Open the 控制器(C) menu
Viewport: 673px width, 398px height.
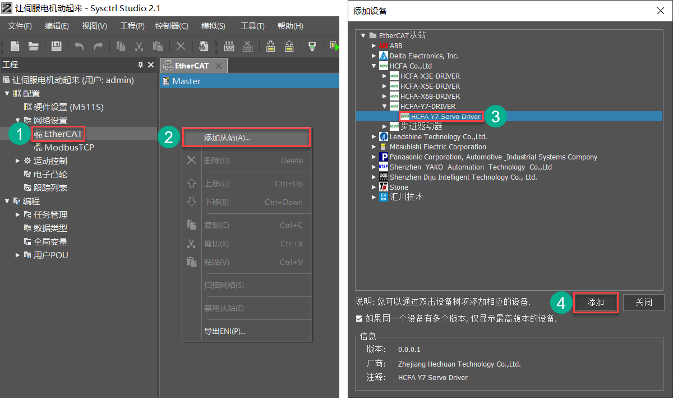click(x=172, y=26)
